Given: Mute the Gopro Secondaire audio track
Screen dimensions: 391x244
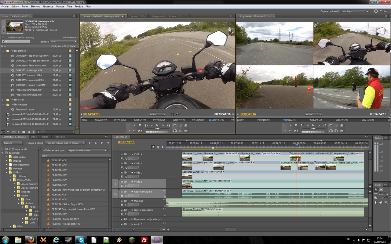Looking at the screenshot, I should point(122,210).
